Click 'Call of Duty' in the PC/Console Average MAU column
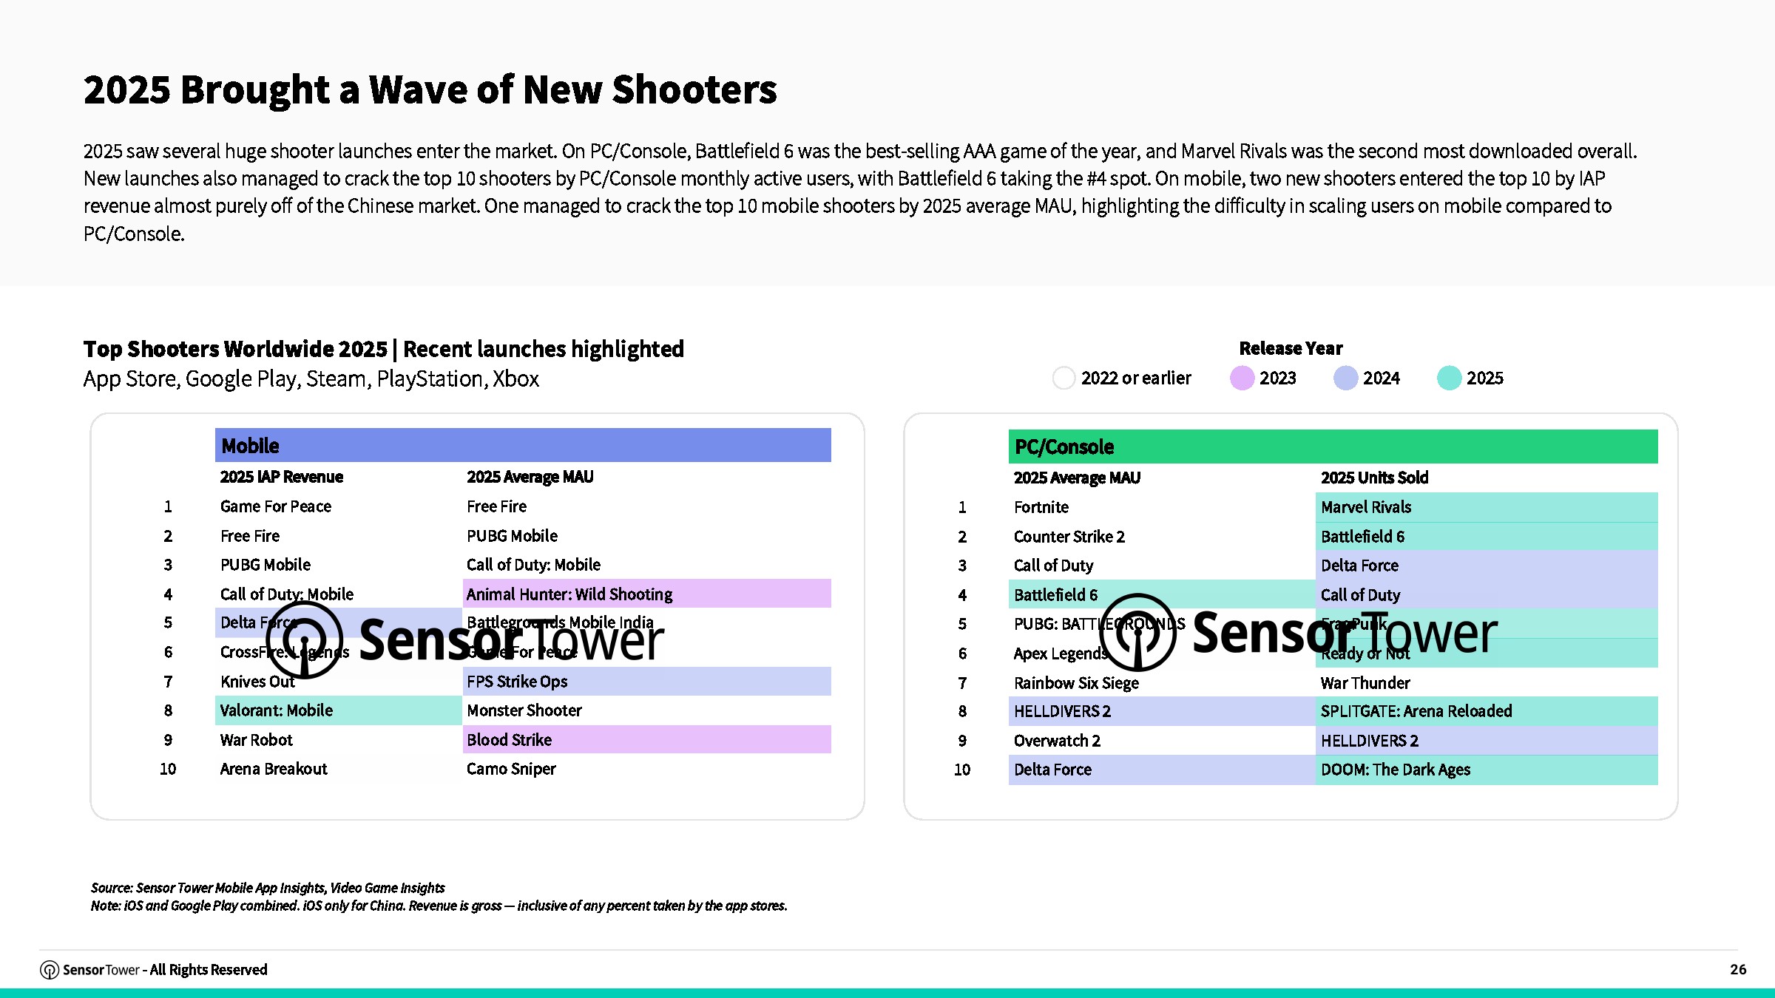This screenshot has height=998, width=1775. pos(1053,566)
